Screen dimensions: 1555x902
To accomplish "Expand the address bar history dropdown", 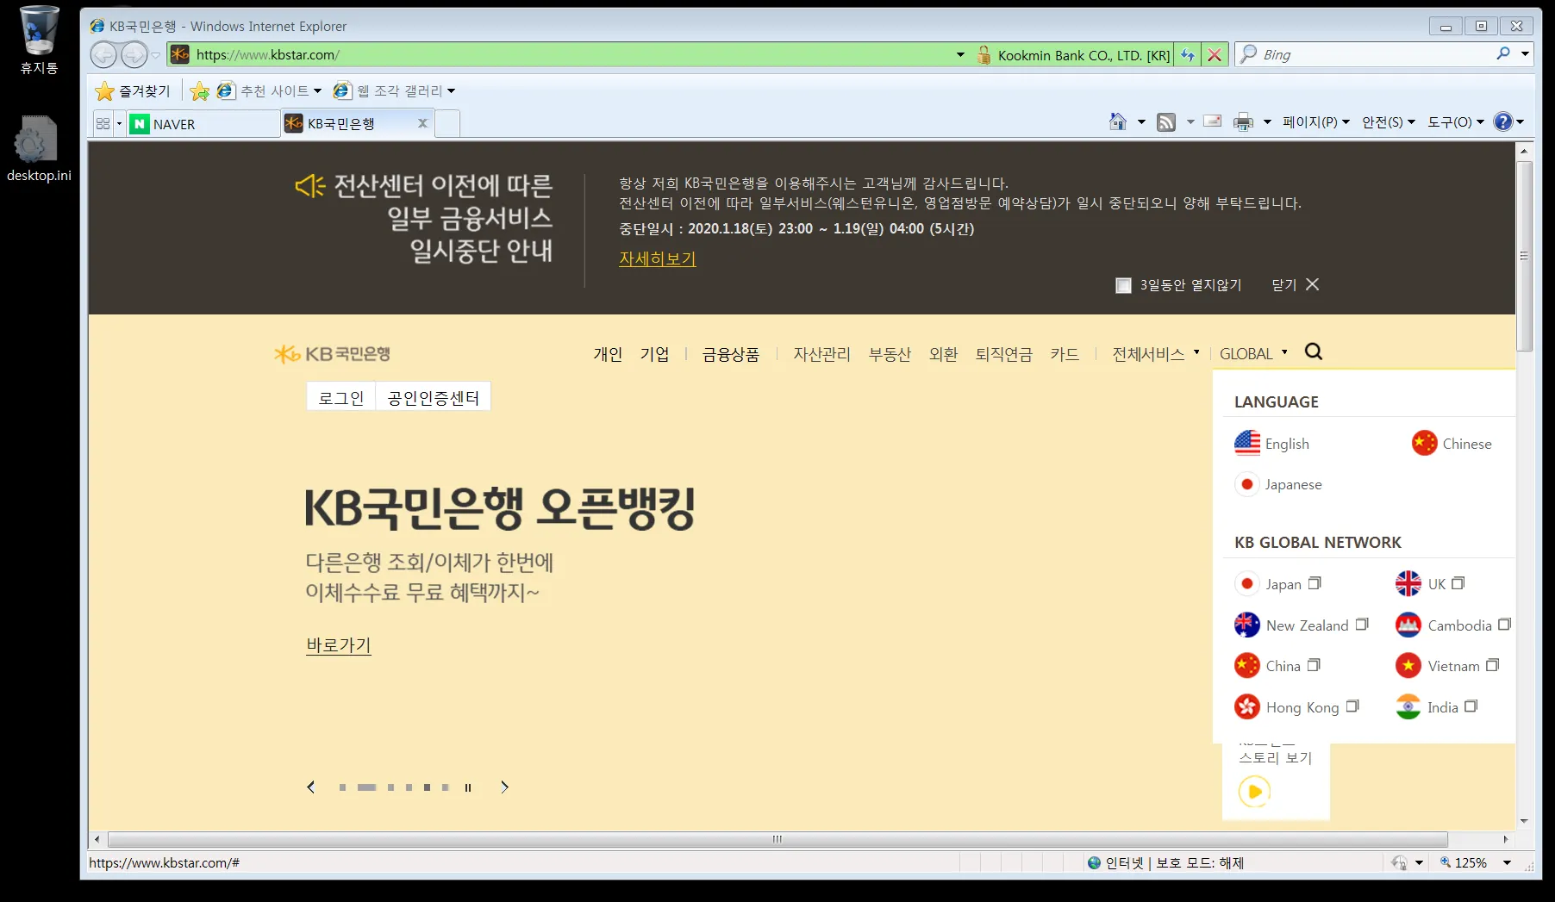I will pos(960,55).
